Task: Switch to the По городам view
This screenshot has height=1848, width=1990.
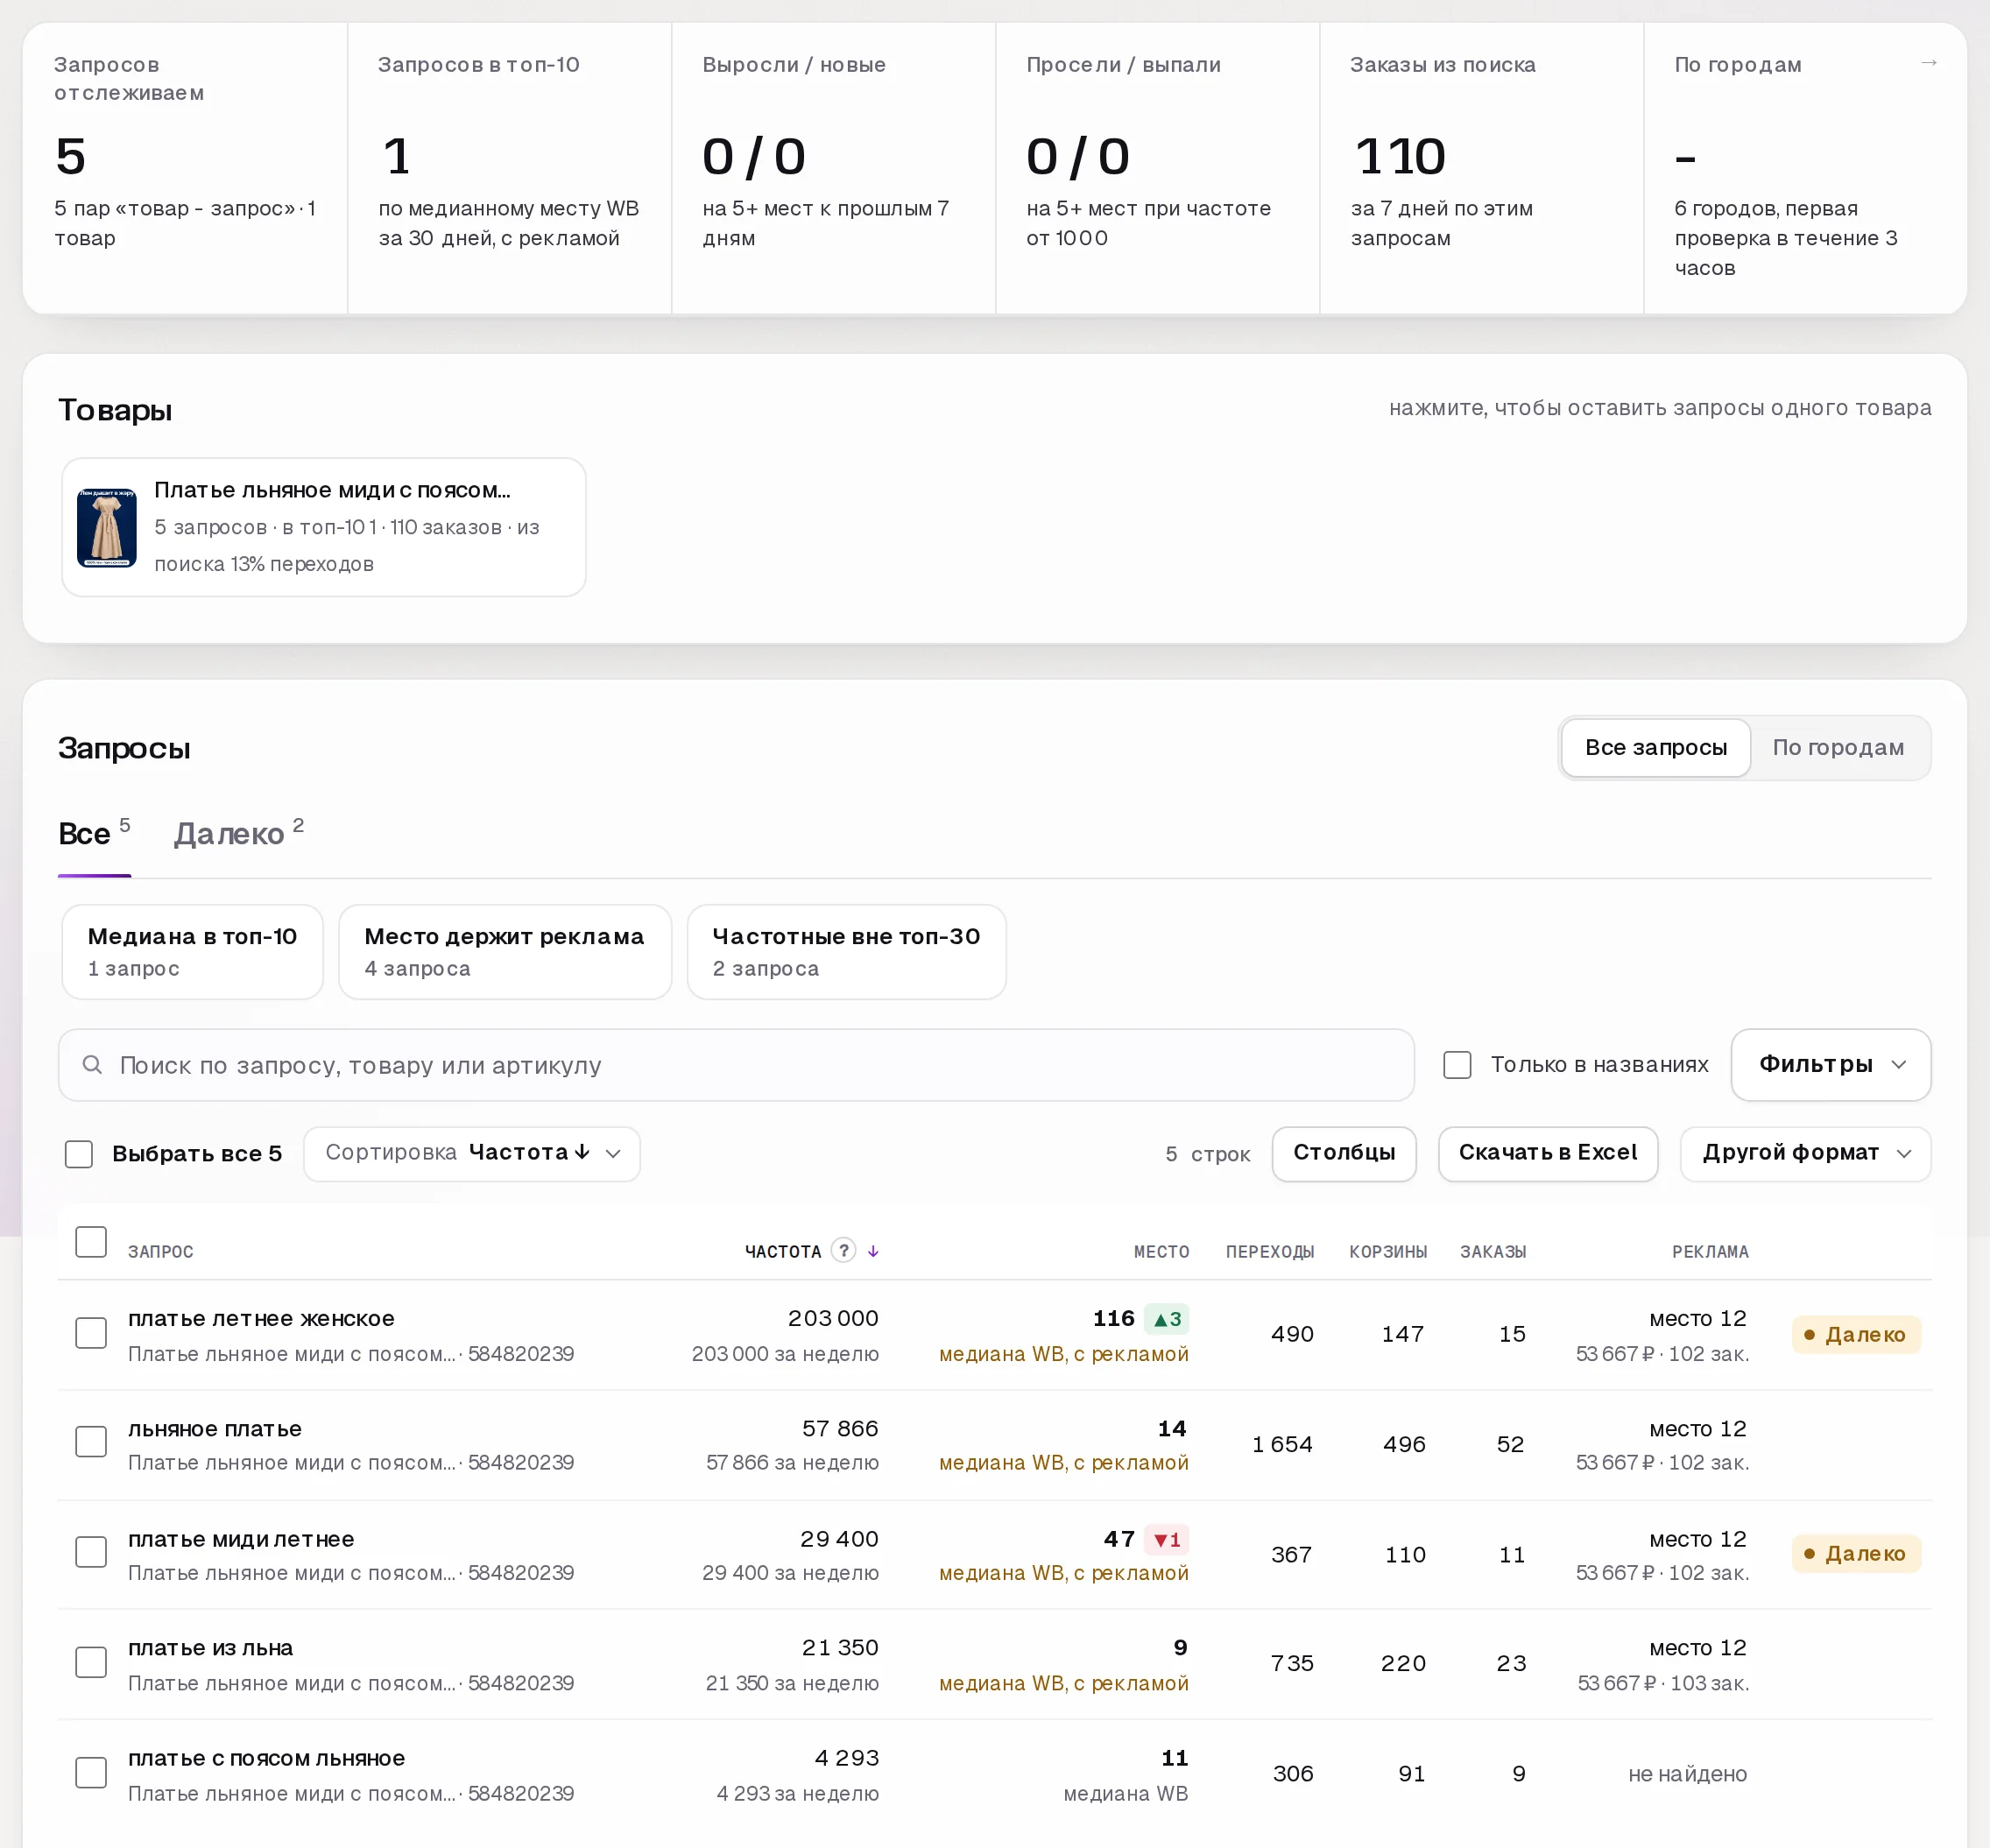Action: [1838, 747]
